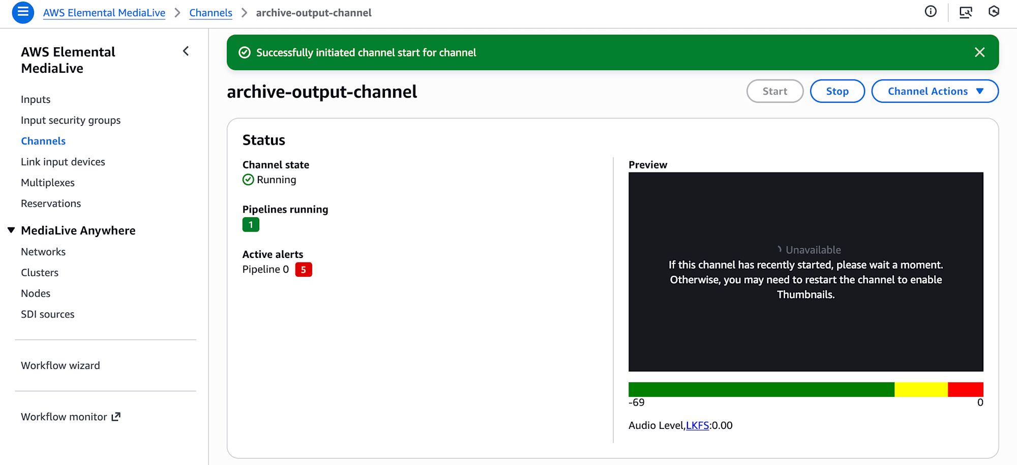The image size is (1017, 465).
Task: Click the Running state checkmark icon
Action: click(x=248, y=180)
